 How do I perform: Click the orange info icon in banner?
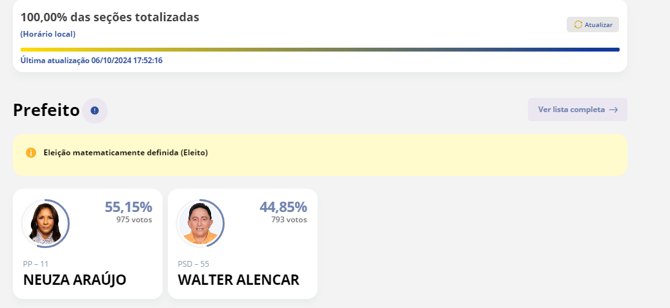31,153
